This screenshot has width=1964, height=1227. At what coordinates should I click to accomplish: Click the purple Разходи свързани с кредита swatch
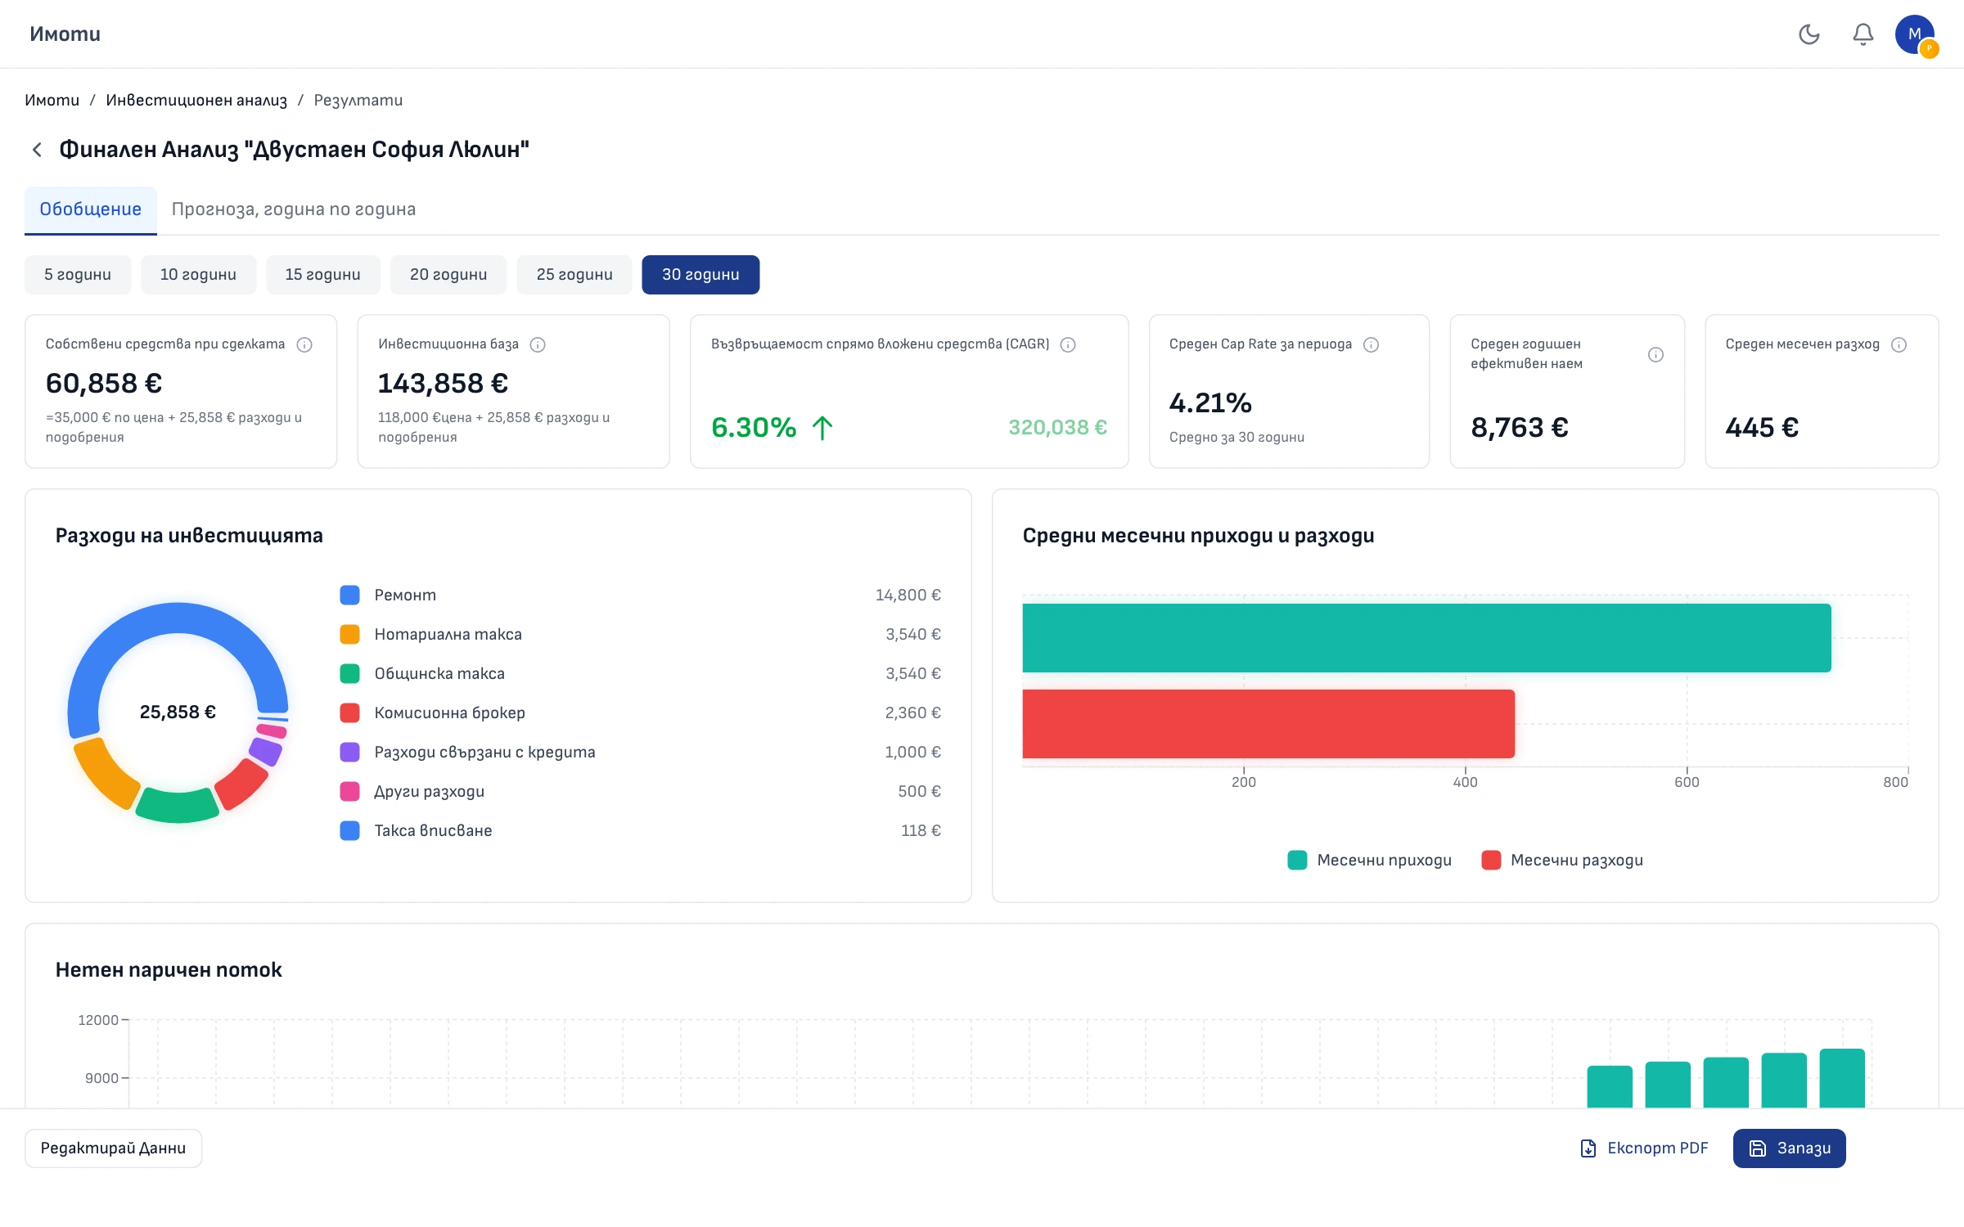pyautogui.click(x=349, y=752)
